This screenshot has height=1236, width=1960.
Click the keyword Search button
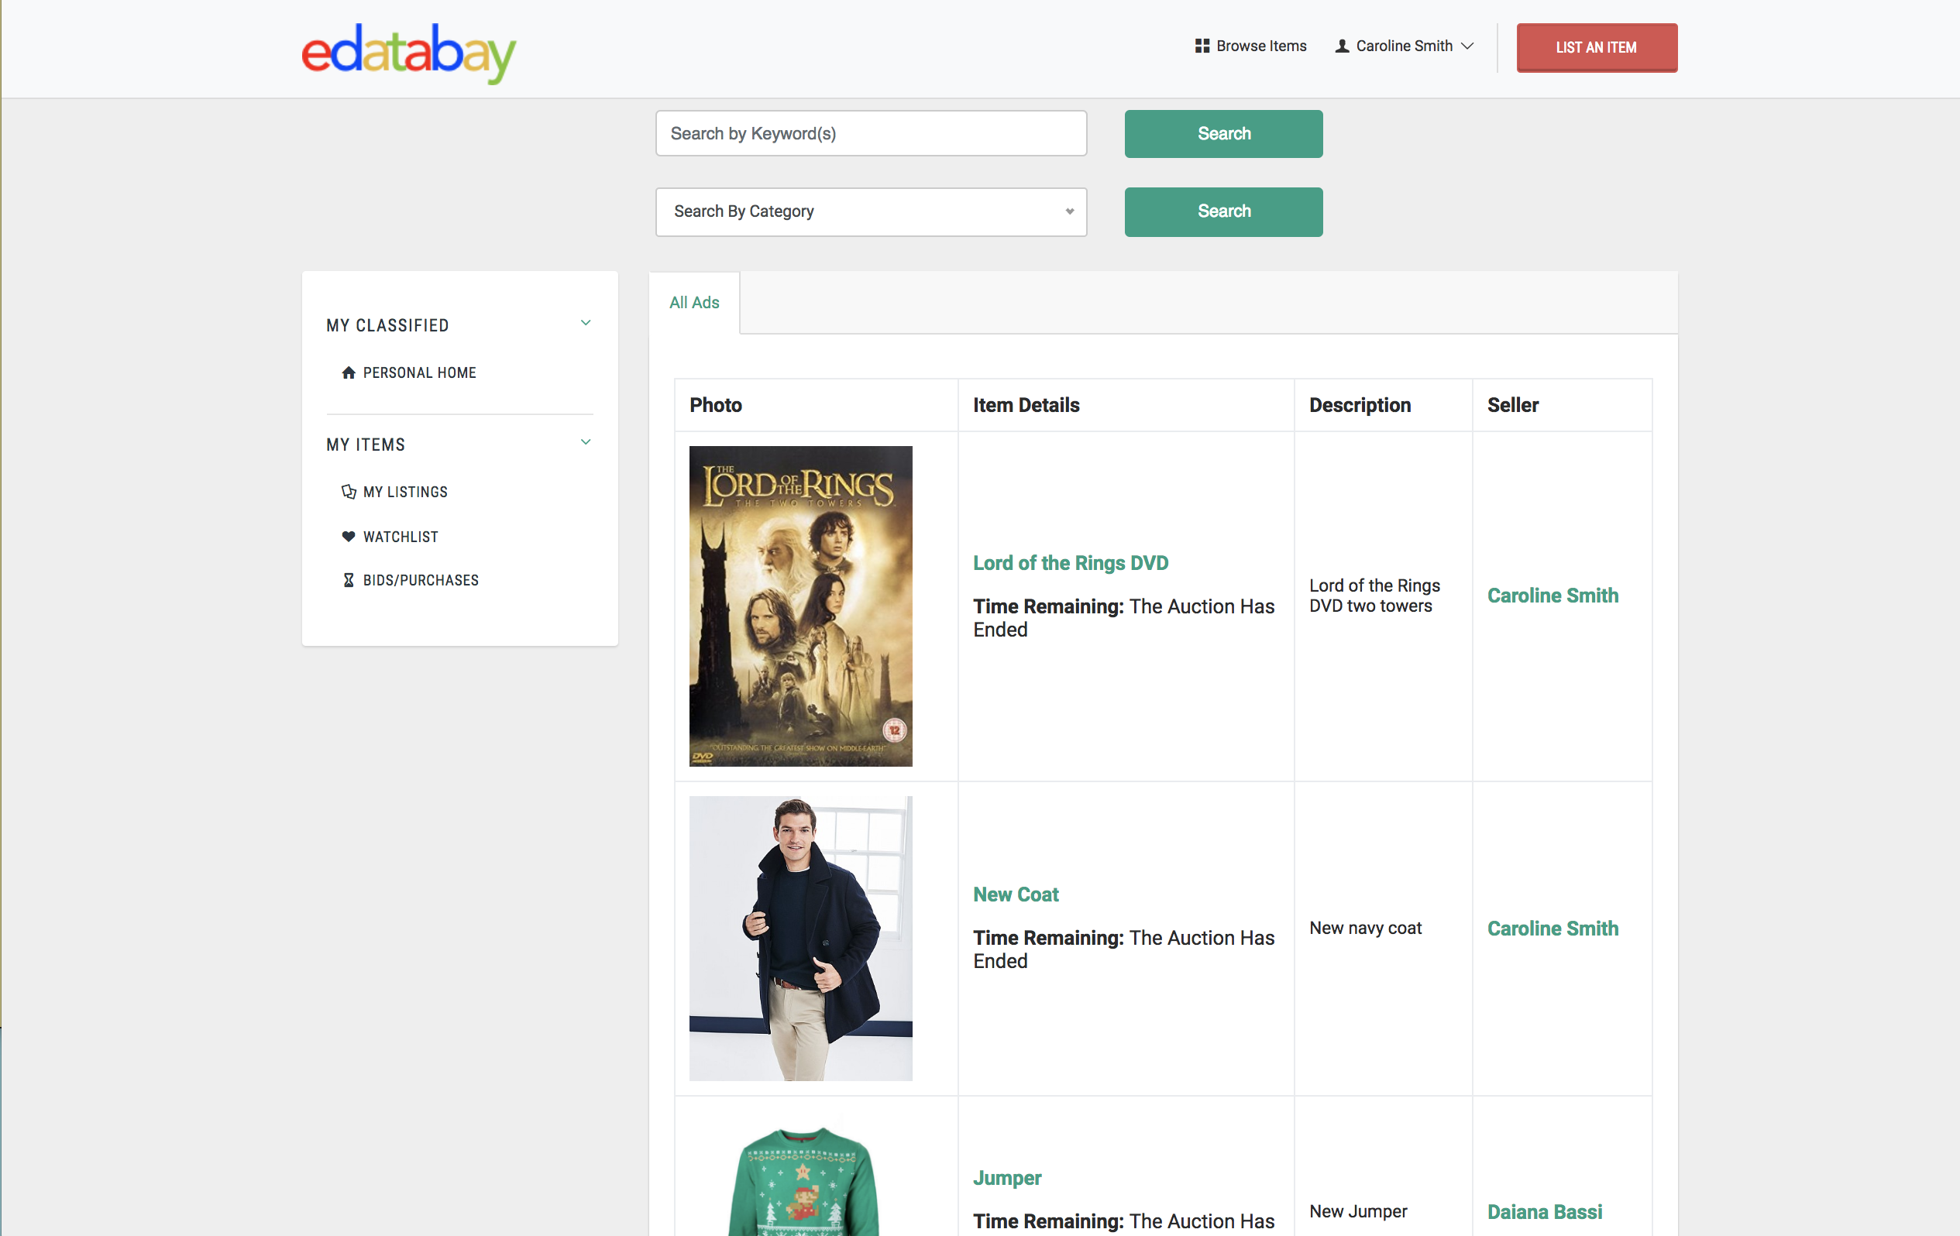coord(1222,133)
